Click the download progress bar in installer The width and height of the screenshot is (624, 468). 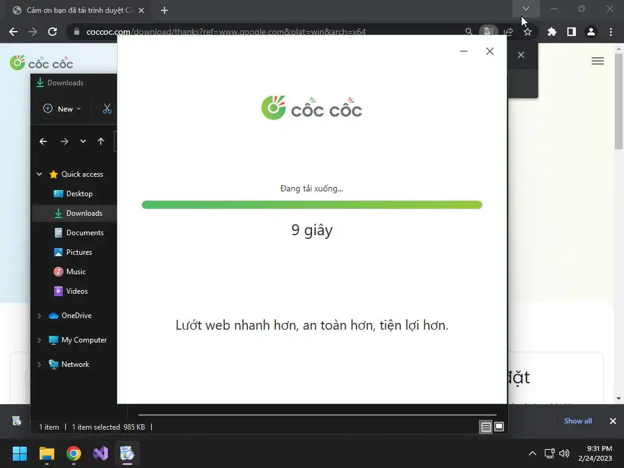coord(312,205)
